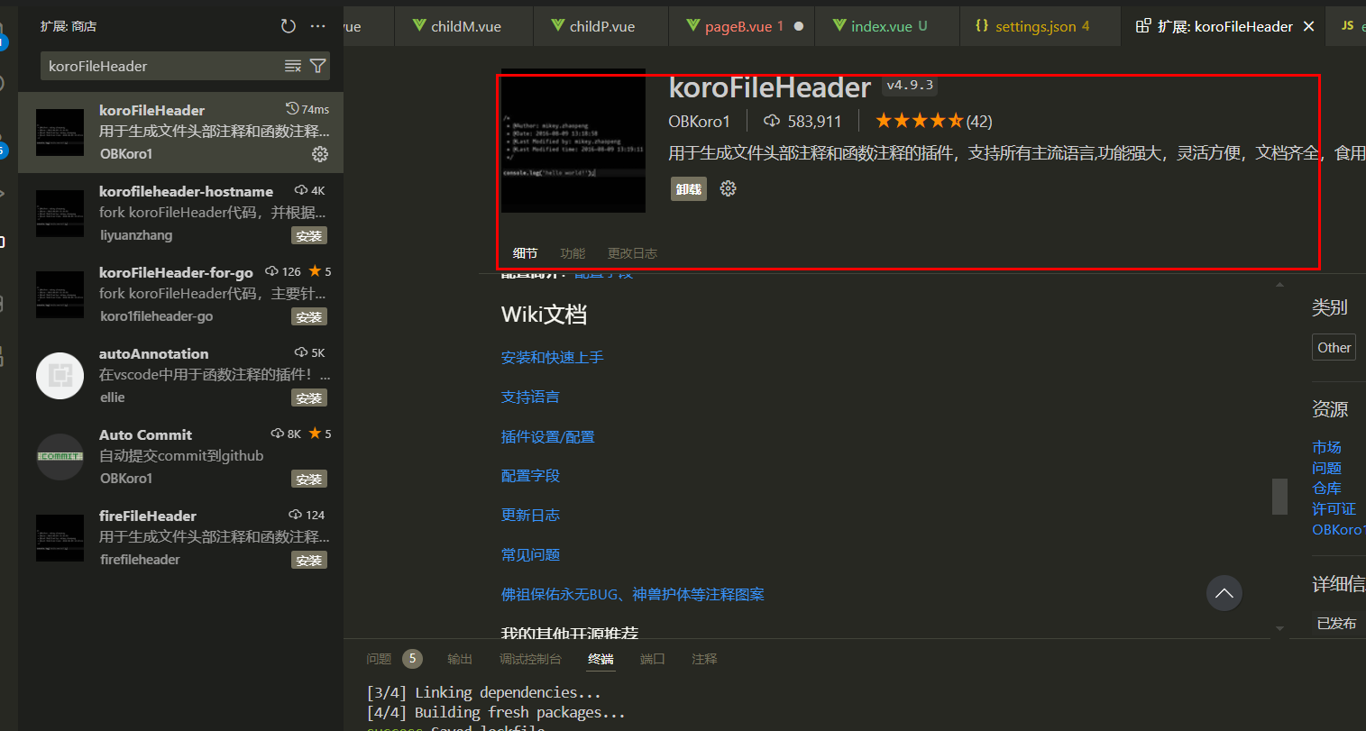This screenshot has height=731, width=1366.
Task: Click the koroFileHeader preview image
Action: 573,141
